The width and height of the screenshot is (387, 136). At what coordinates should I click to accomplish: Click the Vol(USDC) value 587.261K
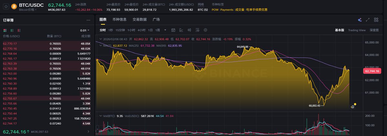click(x=147, y=116)
